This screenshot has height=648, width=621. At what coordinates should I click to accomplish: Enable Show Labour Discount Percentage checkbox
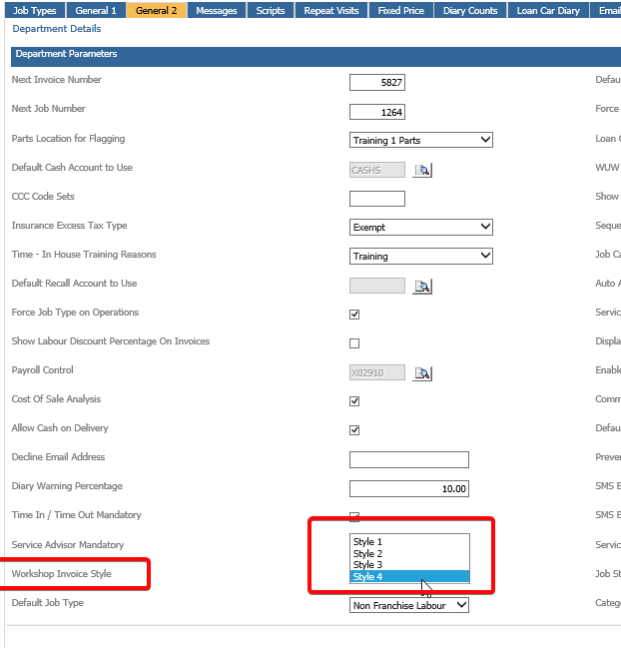[x=354, y=343]
